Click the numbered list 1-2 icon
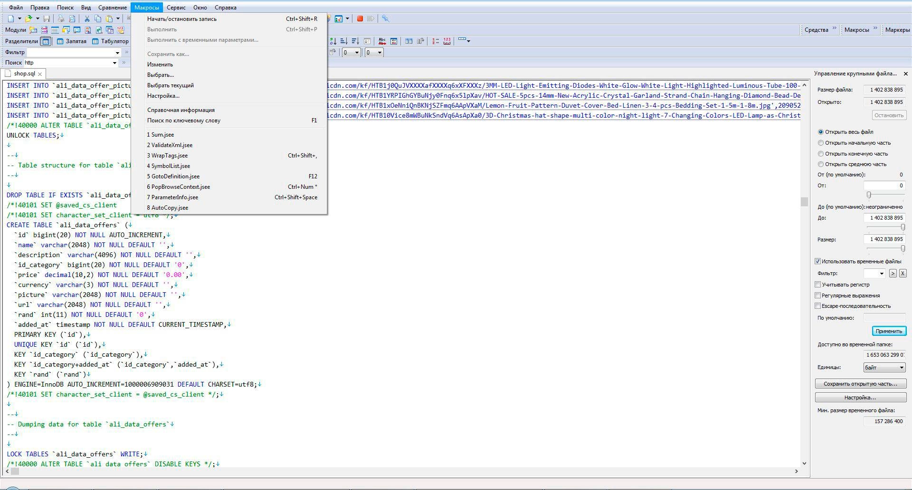The width and height of the screenshot is (912, 490). point(436,41)
